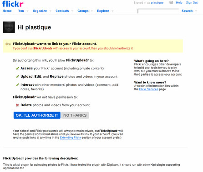Go to the Home menu item
The width and height of the screenshot is (203, 172).
click(7, 11)
